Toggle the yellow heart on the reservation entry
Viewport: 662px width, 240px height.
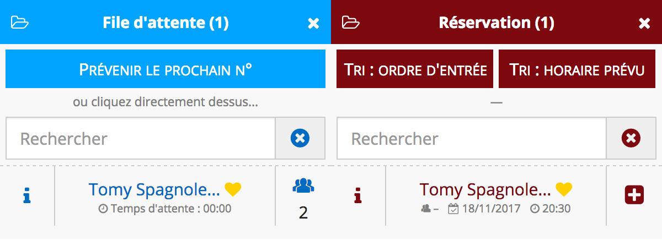pos(564,190)
